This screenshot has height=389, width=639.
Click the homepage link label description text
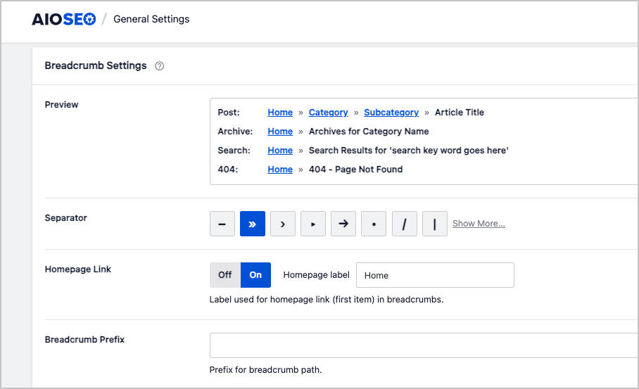tap(326, 300)
